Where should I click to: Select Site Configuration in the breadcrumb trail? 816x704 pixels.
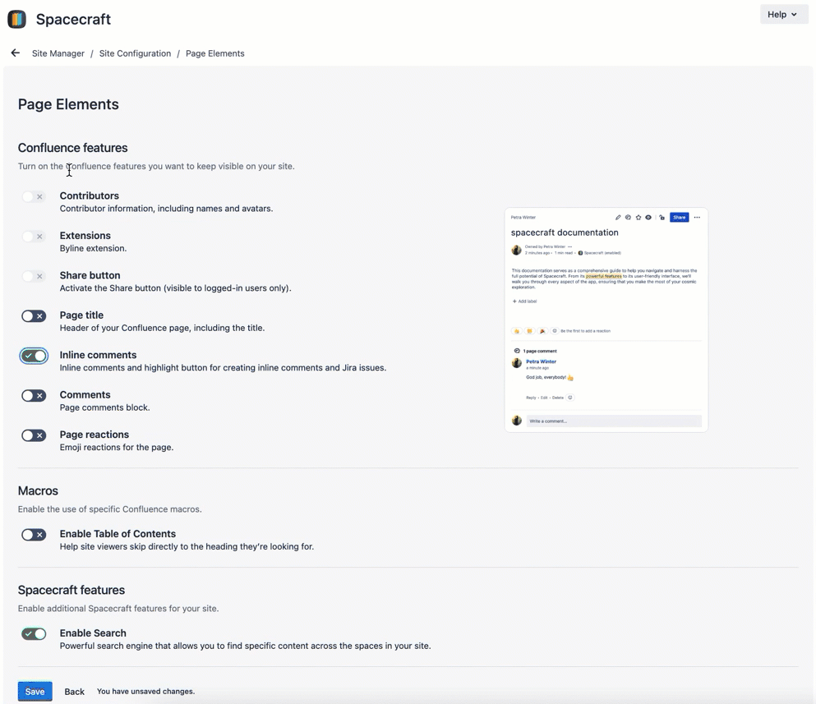pos(135,53)
